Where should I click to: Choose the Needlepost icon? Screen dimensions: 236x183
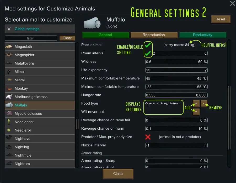(9, 122)
